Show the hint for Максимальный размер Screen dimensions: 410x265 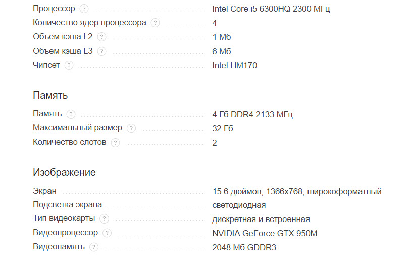pos(131,128)
